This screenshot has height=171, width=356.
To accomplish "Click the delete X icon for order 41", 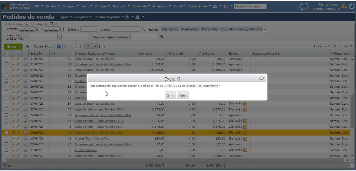I will click(x=14, y=139).
